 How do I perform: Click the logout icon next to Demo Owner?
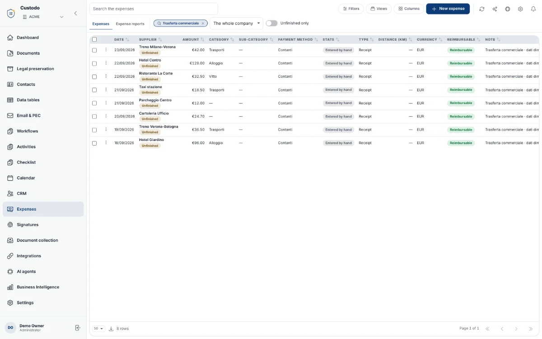(78, 328)
